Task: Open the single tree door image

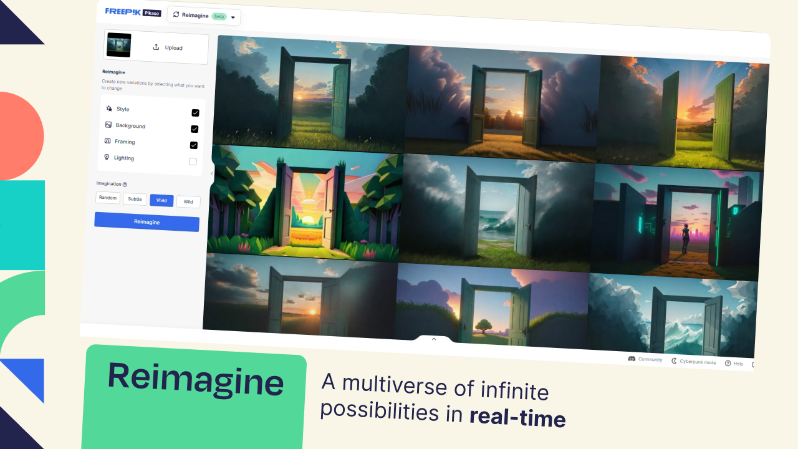Action: tap(493, 306)
